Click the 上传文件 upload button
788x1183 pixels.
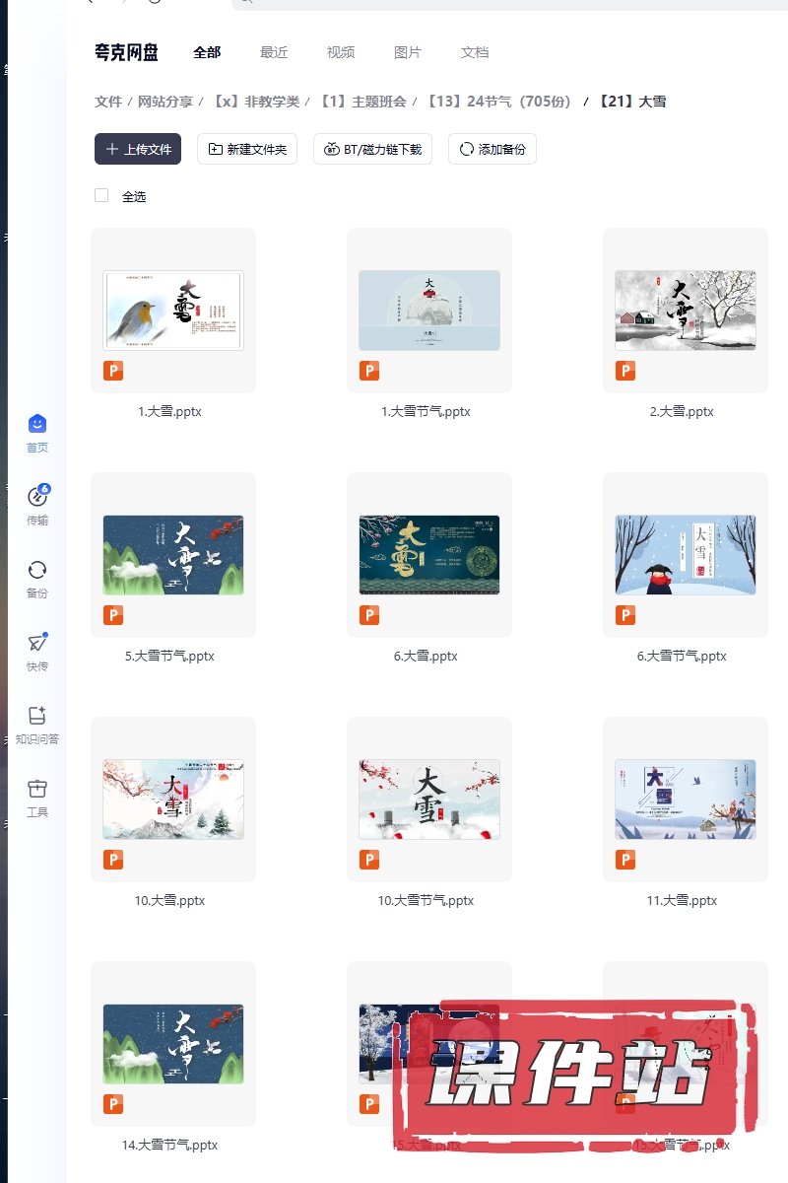[x=138, y=150]
